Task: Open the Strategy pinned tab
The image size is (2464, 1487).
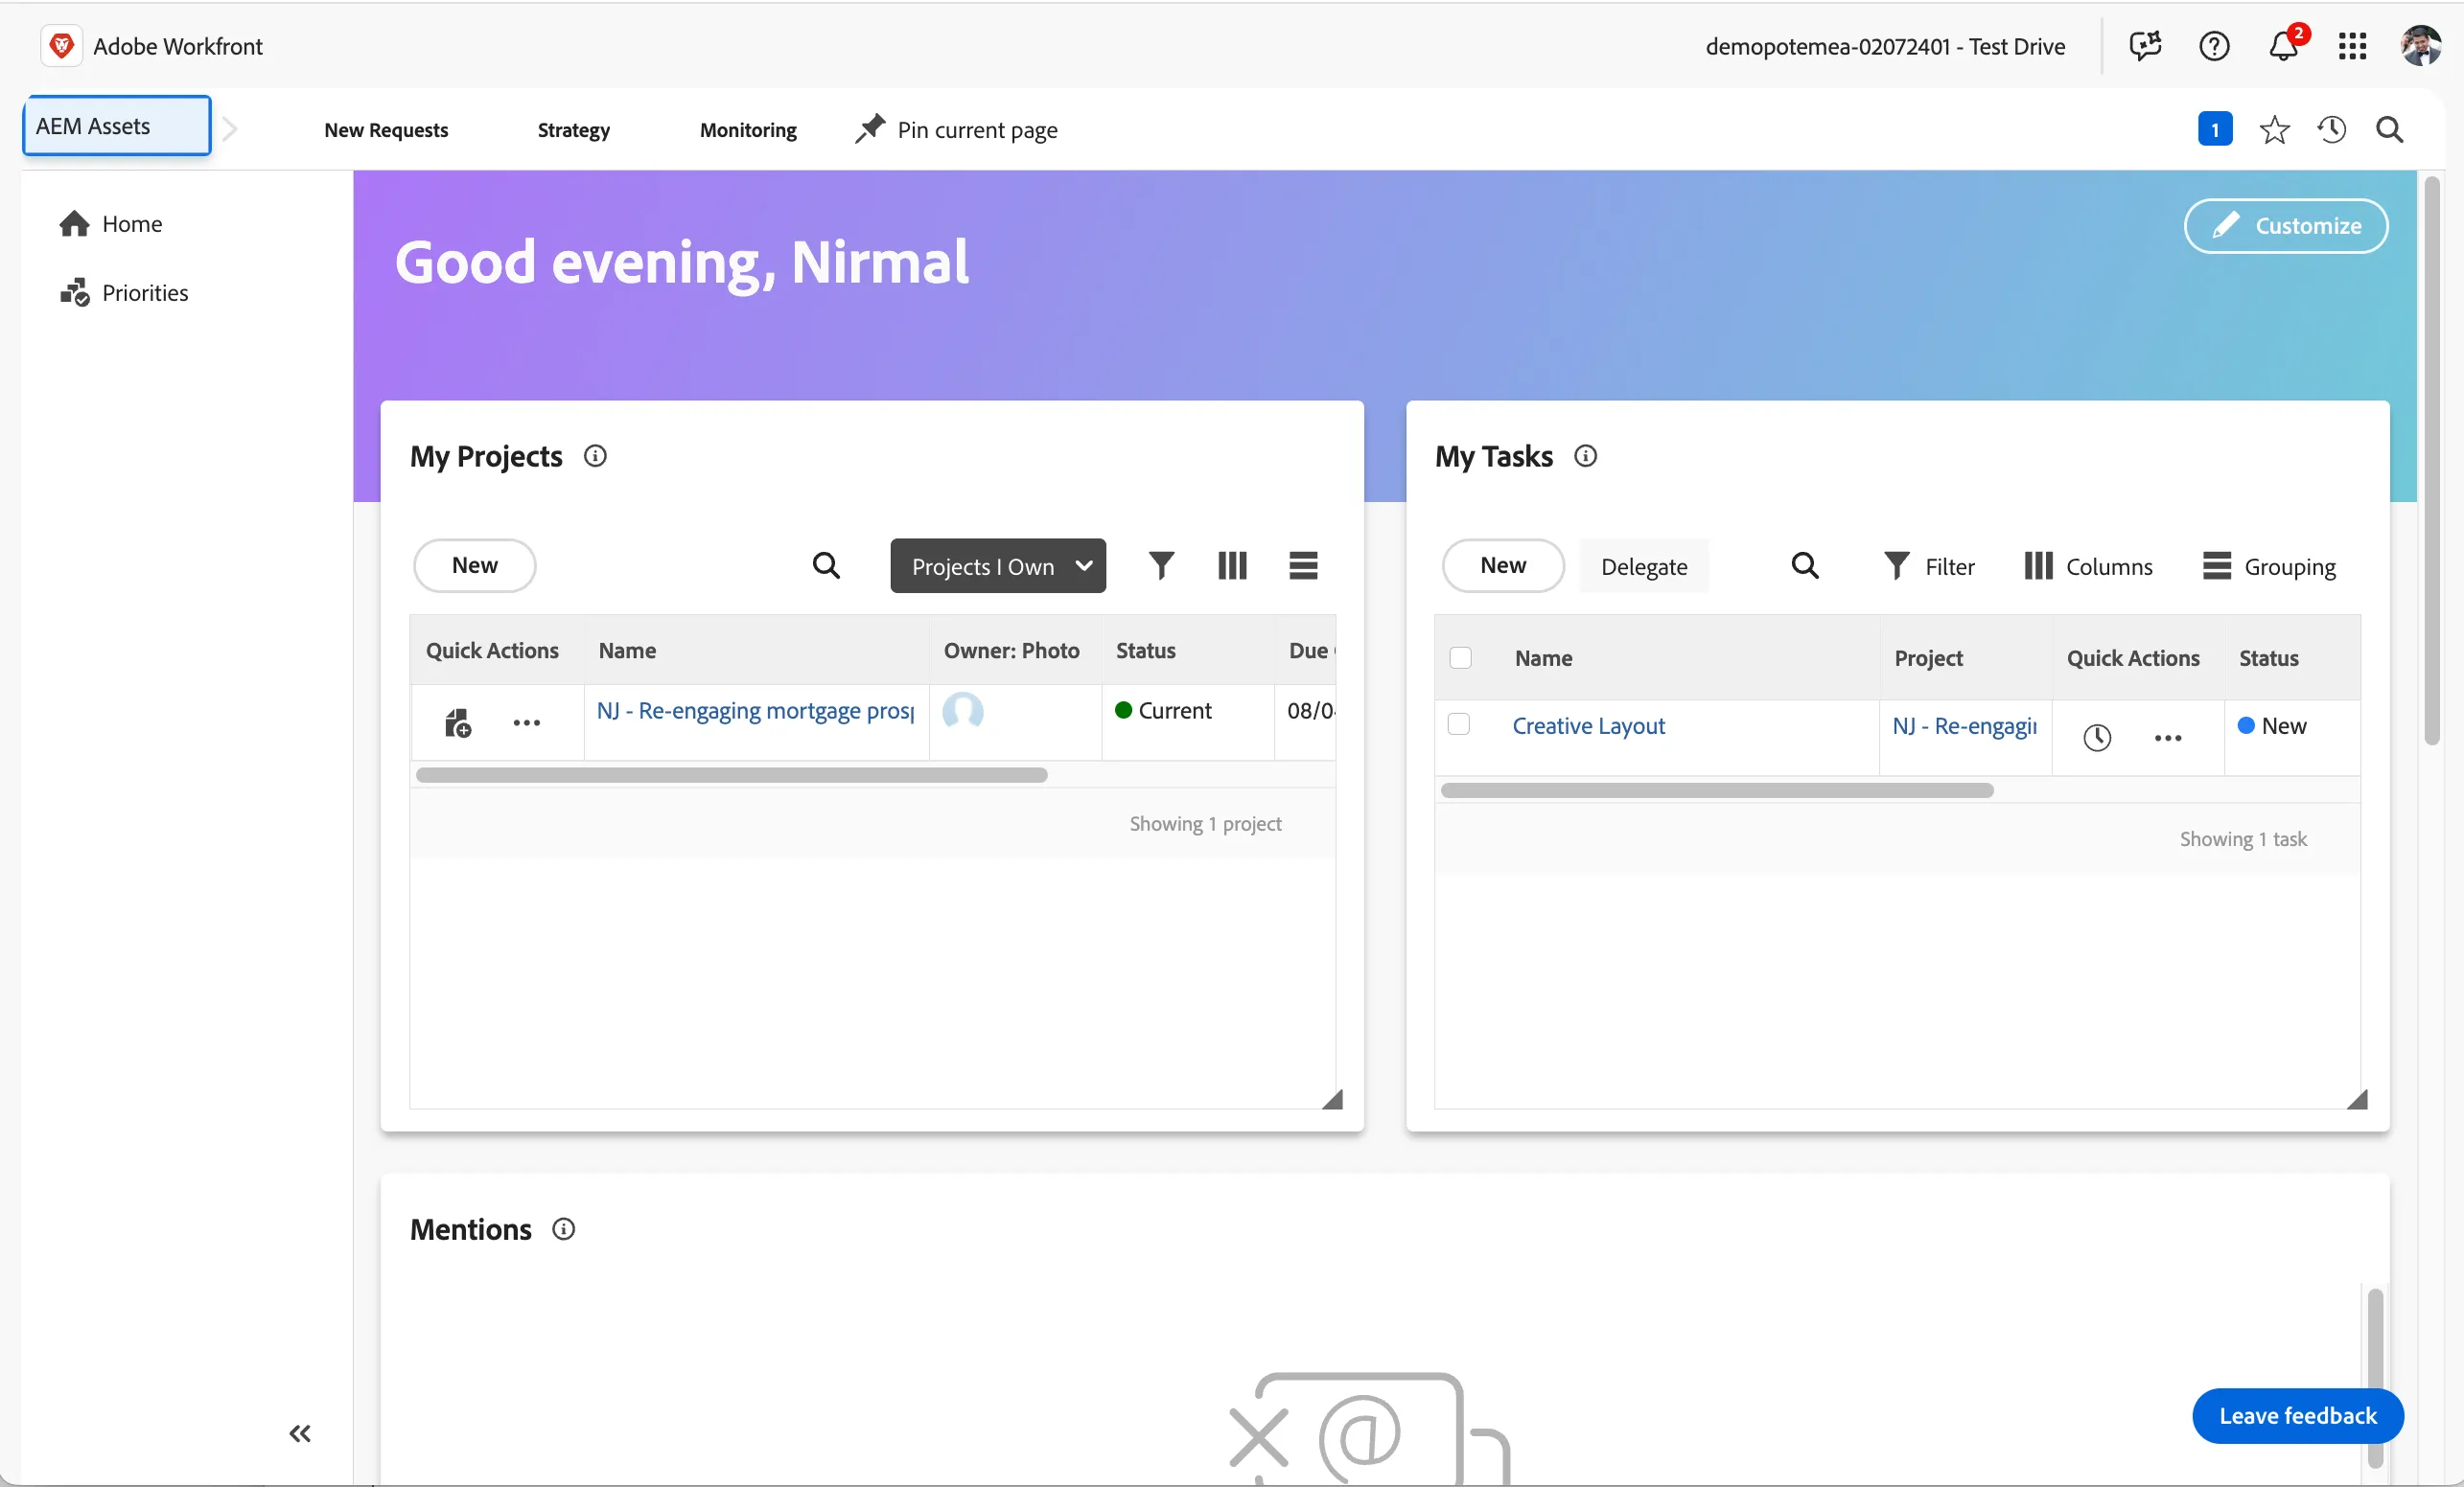Action: 573,130
